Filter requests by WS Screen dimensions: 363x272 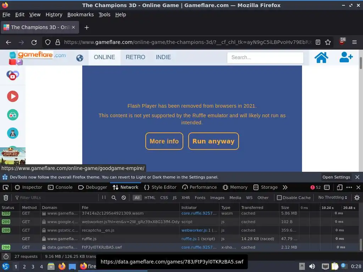pos(249,198)
